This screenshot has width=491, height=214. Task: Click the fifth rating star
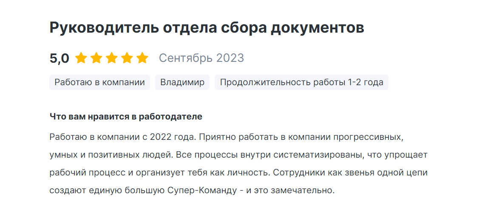142,58
